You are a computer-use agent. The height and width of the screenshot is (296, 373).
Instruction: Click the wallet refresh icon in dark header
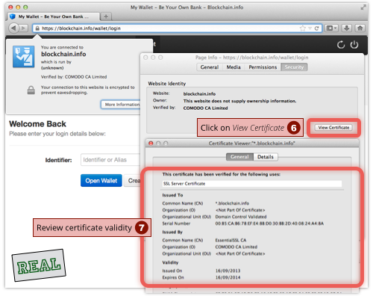click(341, 45)
